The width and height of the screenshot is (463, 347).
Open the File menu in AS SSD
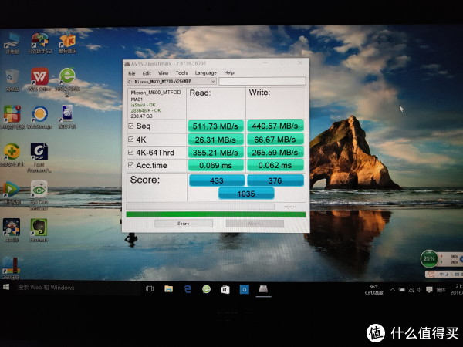pos(132,73)
